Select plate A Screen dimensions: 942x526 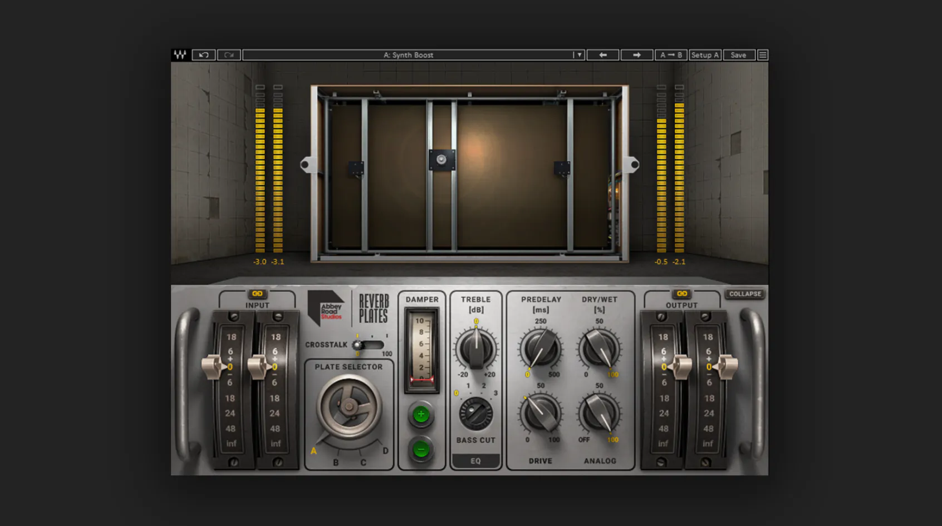(313, 451)
